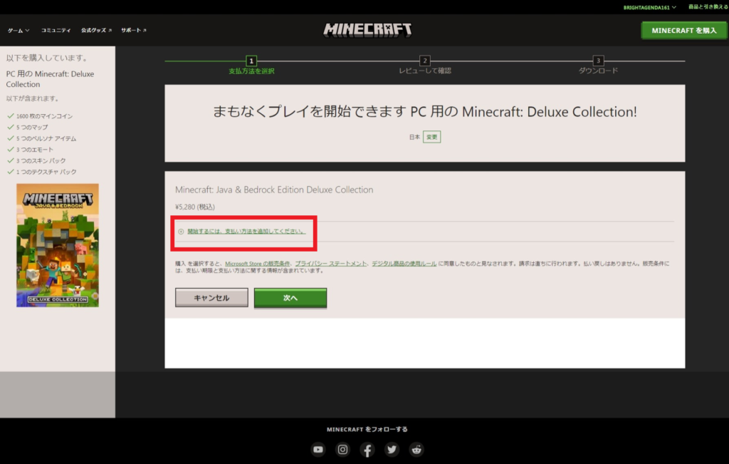Open the 公式グッズ external menu link
729x464 pixels.
tap(96, 30)
